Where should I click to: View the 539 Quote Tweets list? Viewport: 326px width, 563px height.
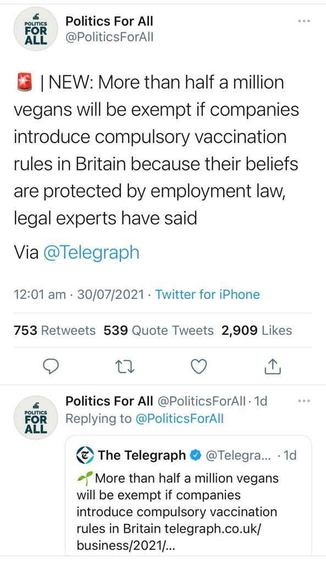click(x=158, y=330)
